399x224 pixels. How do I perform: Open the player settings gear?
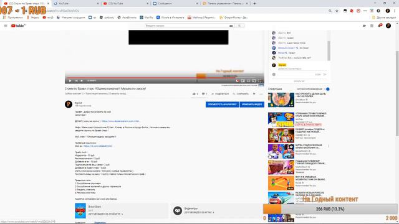[x=237, y=81]
